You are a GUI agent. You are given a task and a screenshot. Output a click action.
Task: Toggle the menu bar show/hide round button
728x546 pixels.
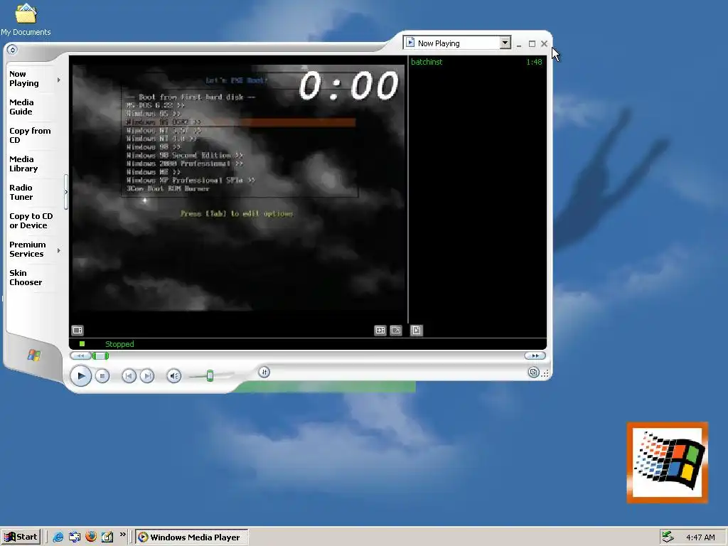(13, 49)
